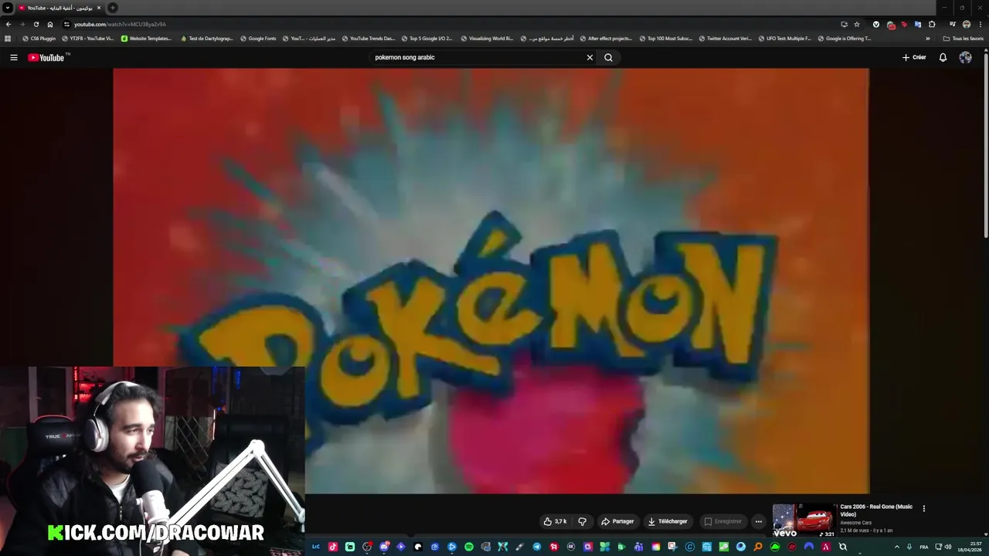Open YouTube notifications bell

(943, 57)
